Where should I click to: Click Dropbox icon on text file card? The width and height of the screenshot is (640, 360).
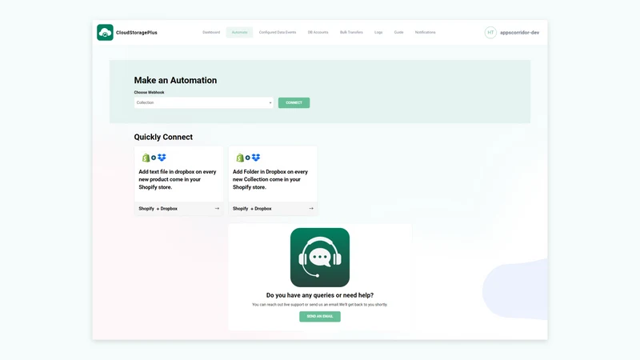[162, 158]
